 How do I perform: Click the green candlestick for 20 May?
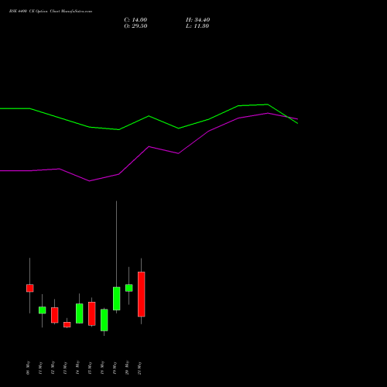[129, 288]
